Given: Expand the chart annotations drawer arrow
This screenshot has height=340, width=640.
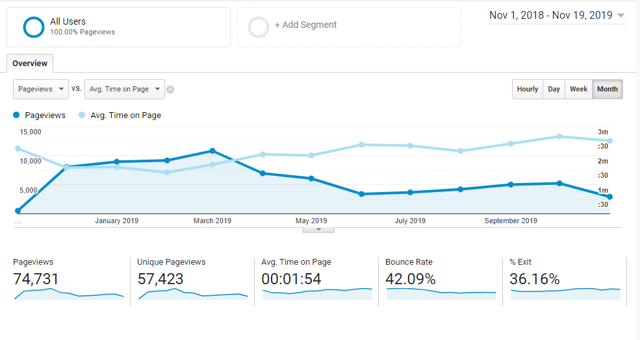Looking at the screenshot, I should pyautogui.click(x=318, y=230).
